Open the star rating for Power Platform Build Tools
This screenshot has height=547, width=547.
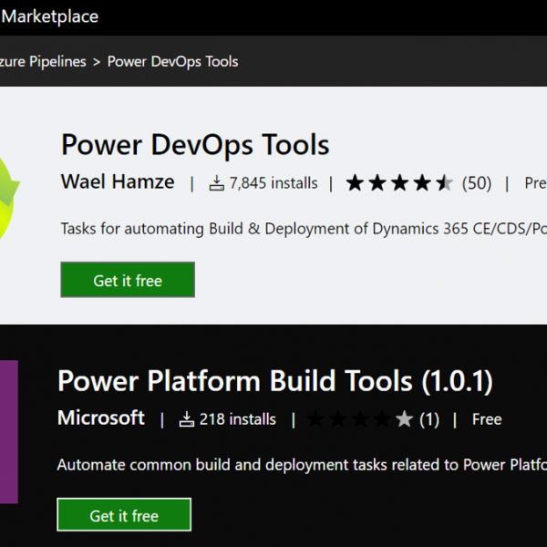pos(360,419)
